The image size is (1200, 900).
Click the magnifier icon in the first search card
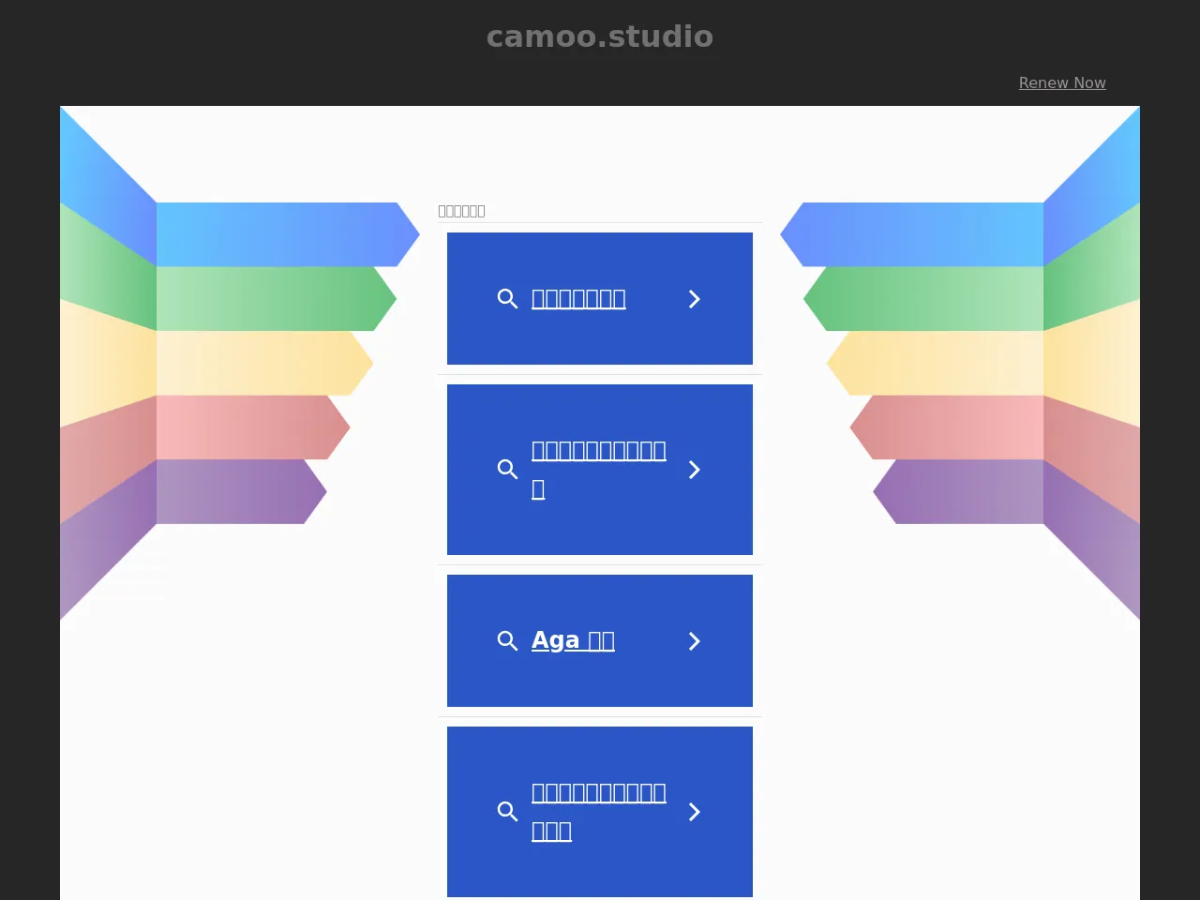pyautogui.click(x=507, y=299)
